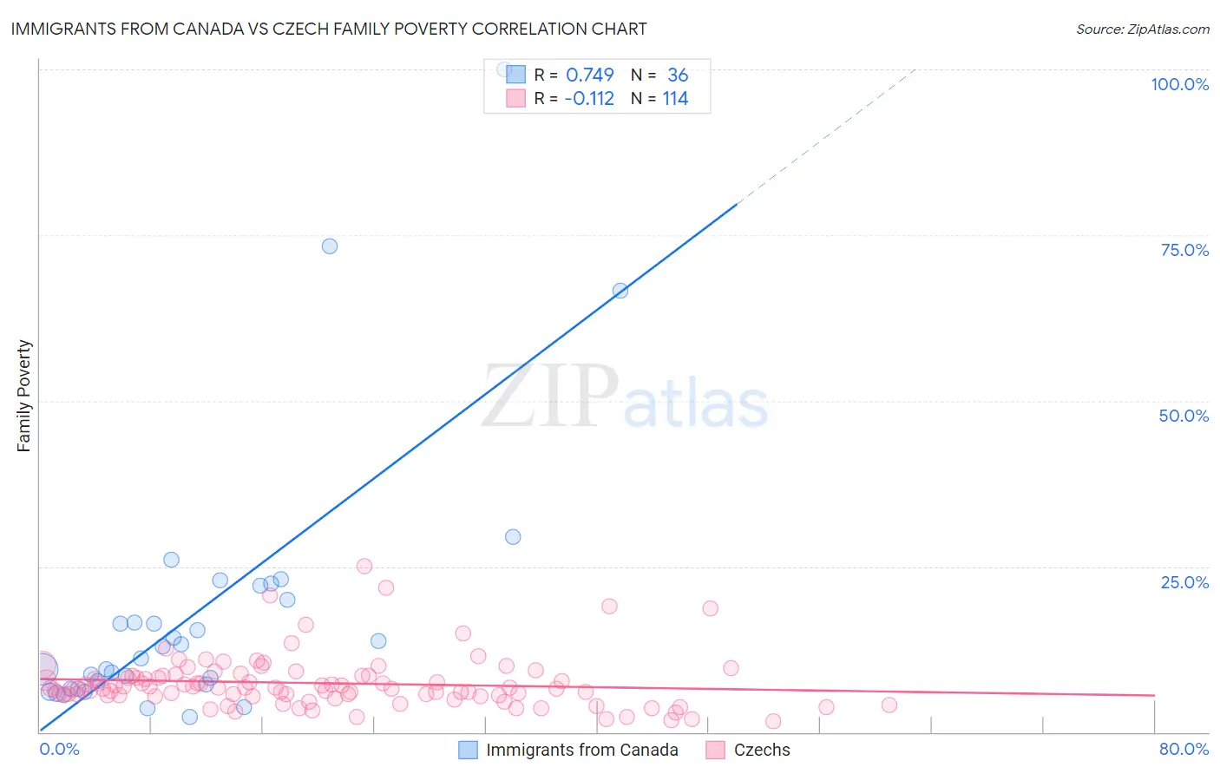Click the Family Poverty axis label

click(24, 396)
